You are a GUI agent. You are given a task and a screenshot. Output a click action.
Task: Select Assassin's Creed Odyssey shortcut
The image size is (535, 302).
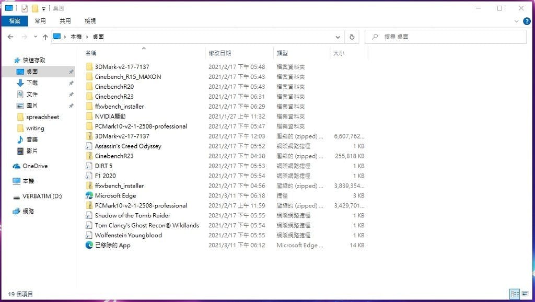click(x=128, y=146)
